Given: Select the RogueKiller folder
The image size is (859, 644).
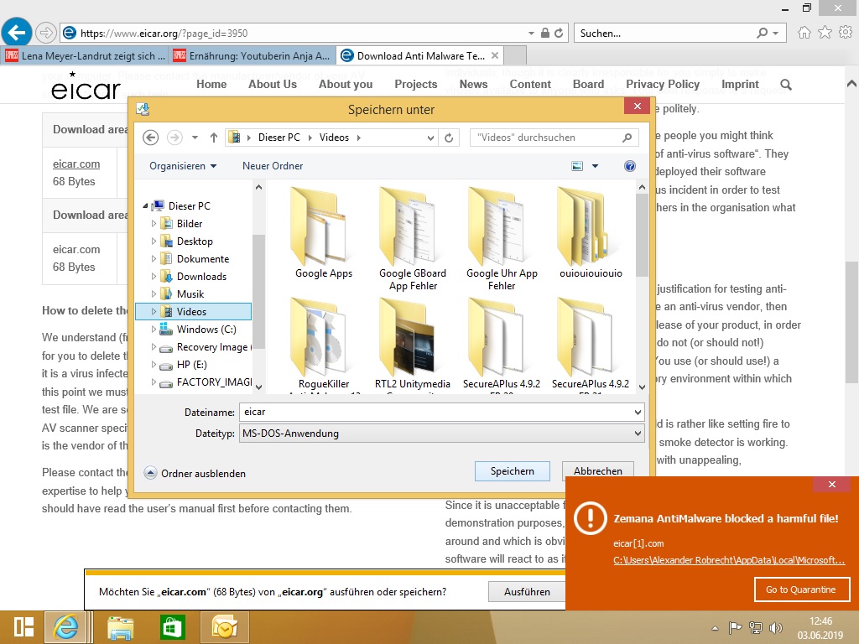Looking at the screenshot, I should (x=324, y=344).
